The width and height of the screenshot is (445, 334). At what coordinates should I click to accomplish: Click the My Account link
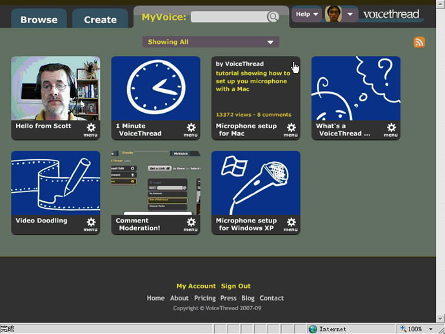point(196,286)
